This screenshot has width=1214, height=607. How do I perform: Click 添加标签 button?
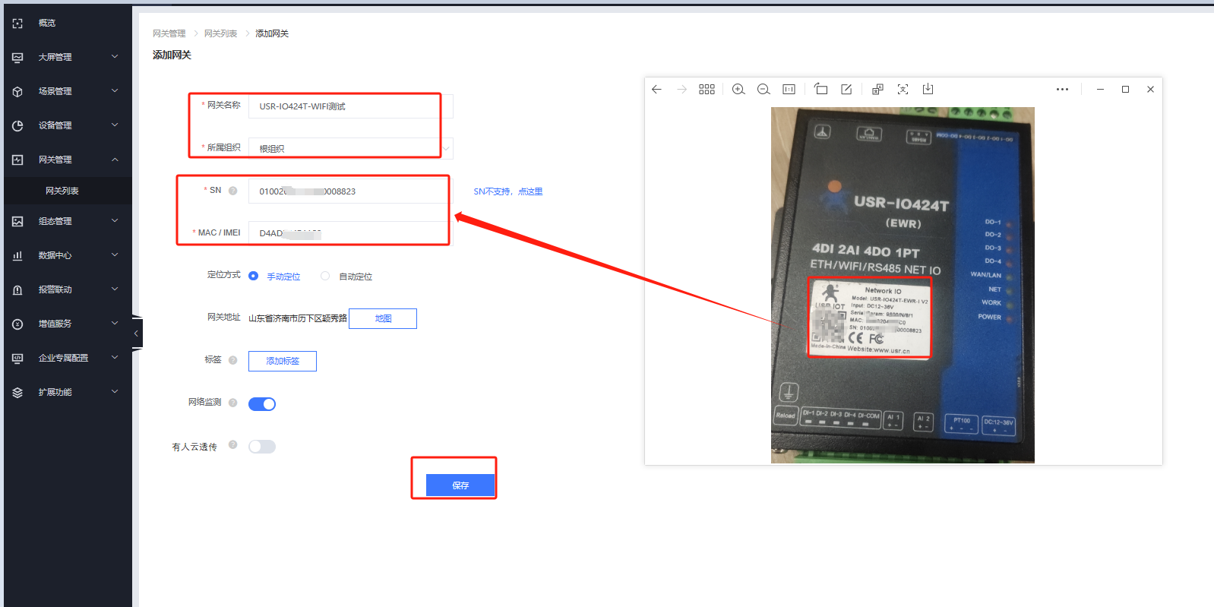point(283,361)
